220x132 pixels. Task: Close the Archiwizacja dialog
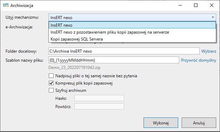[x=212, y=5]
